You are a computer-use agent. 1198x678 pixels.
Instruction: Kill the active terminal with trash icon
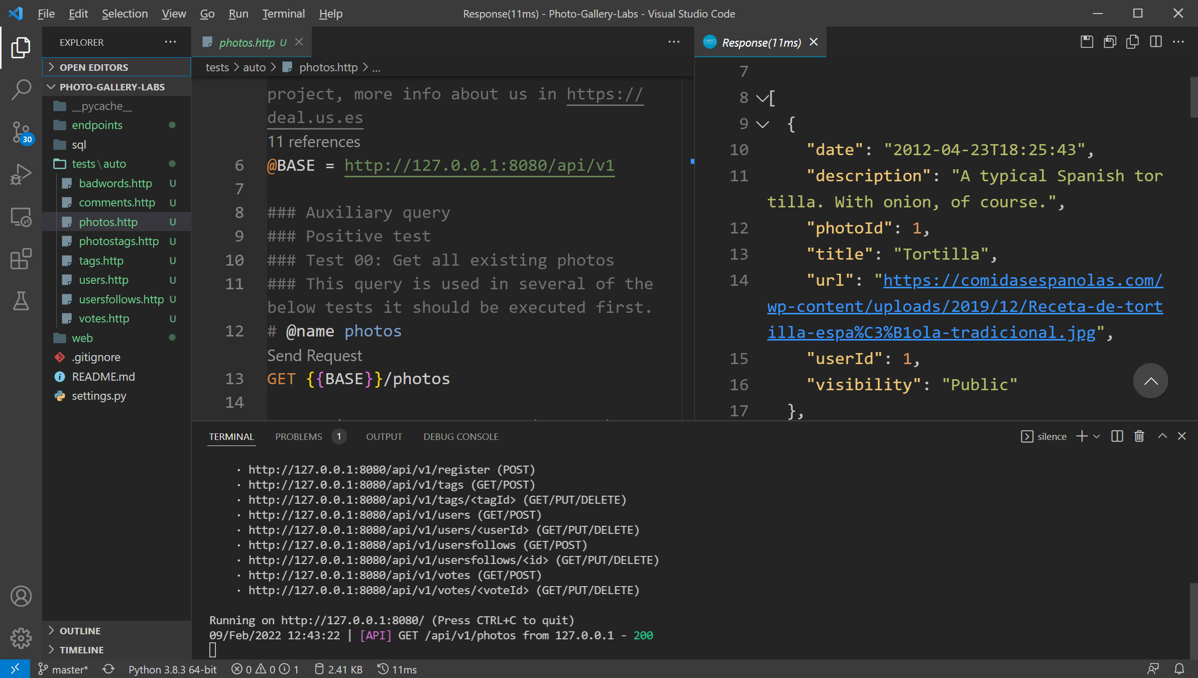point(1138,436)
